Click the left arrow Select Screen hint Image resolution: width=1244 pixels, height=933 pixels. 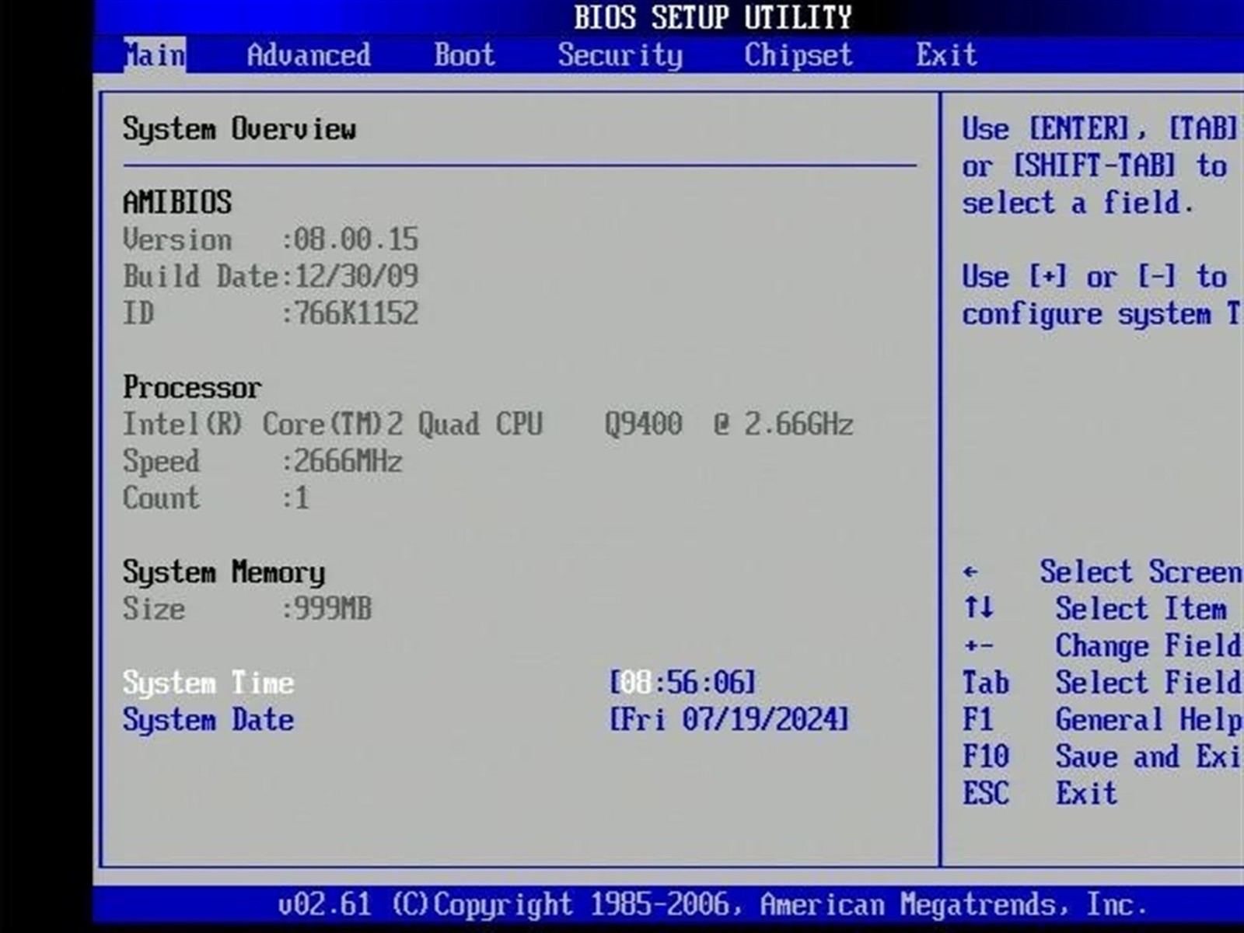click(x=1102, y=572)
